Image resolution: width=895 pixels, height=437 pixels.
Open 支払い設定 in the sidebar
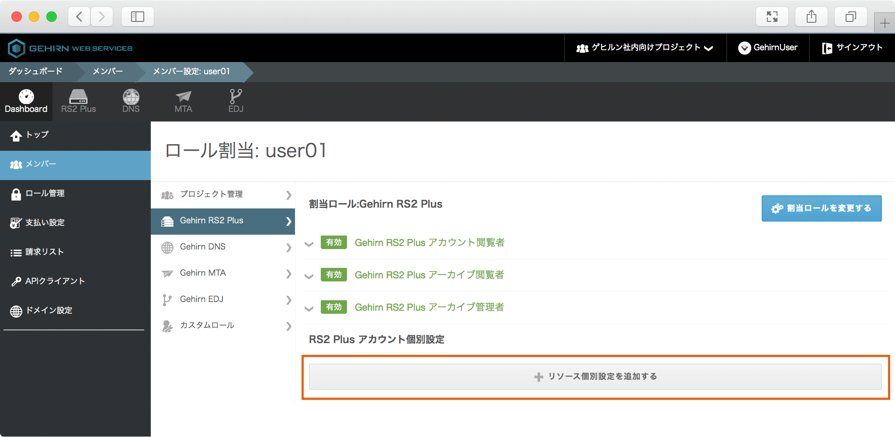tap(45, 223)
